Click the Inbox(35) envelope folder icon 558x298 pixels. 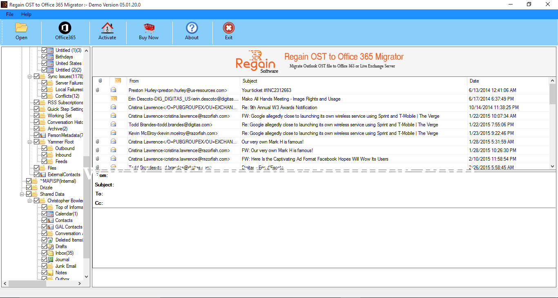pyautogui.click(x=51, y=253)
